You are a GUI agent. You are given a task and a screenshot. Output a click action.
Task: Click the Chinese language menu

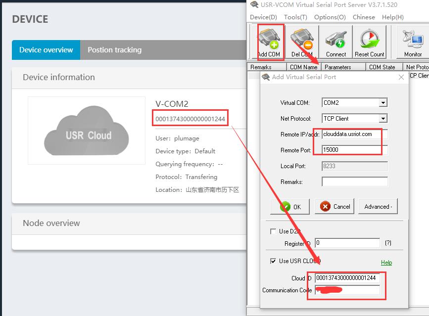pyautogui.click(x=364, y=17)
